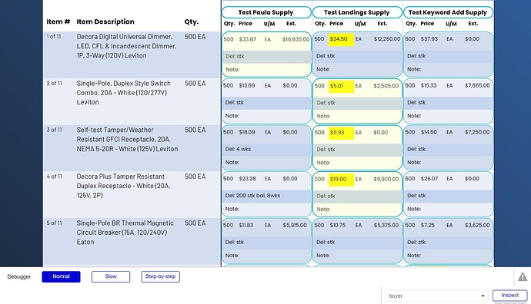
Task: Click extended total $5,915.00
Action: 295,225
